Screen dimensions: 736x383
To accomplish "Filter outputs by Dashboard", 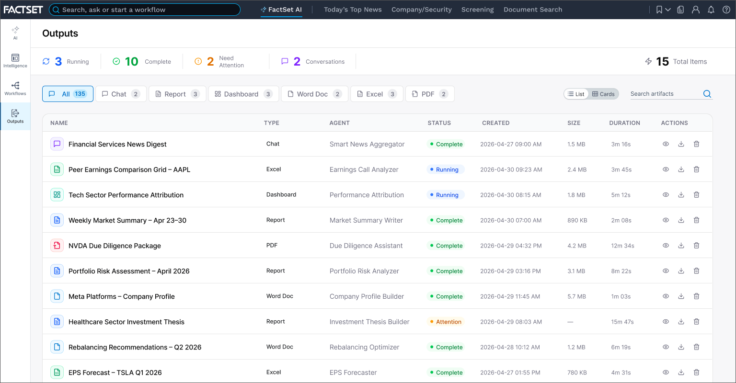I will (x=243, y=94).
